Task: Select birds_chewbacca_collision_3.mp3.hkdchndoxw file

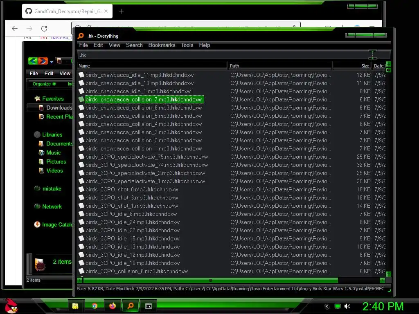Action: coord(144,132)
